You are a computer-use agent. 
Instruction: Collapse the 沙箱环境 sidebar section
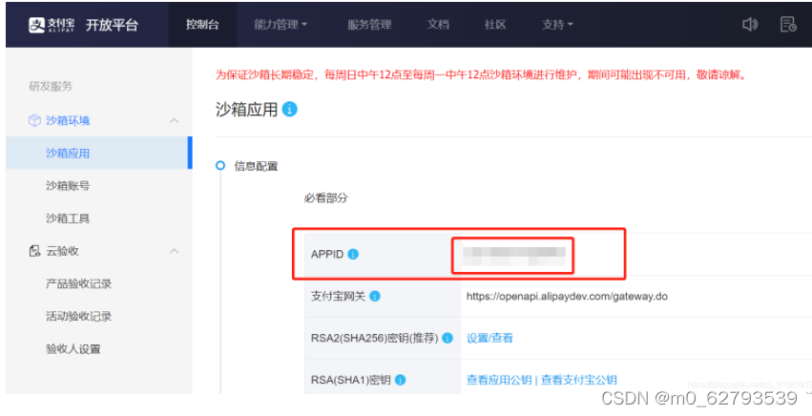pos(174,121)
